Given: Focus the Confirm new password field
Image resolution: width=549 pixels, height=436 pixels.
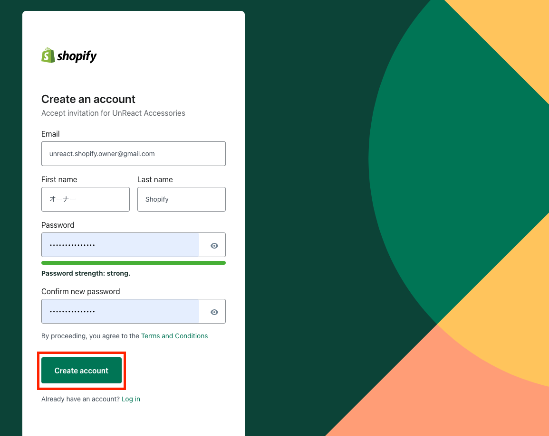Looking at the screenshot, I should click(x=120, y=311).
